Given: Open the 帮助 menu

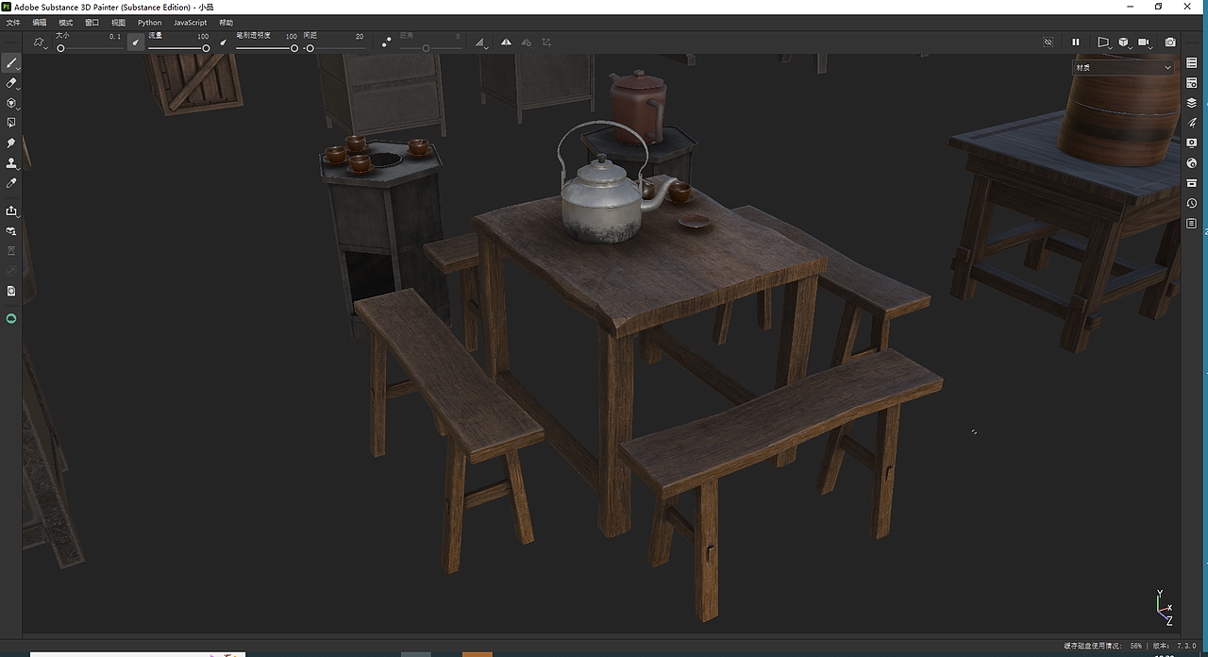Looking at the screenshot, I should coord(226,22).
